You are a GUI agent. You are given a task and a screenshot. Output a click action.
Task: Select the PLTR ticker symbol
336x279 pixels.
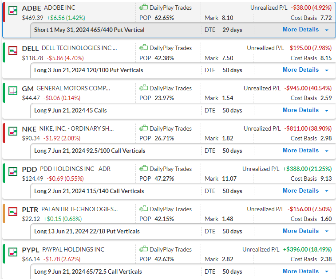point(30,210)
